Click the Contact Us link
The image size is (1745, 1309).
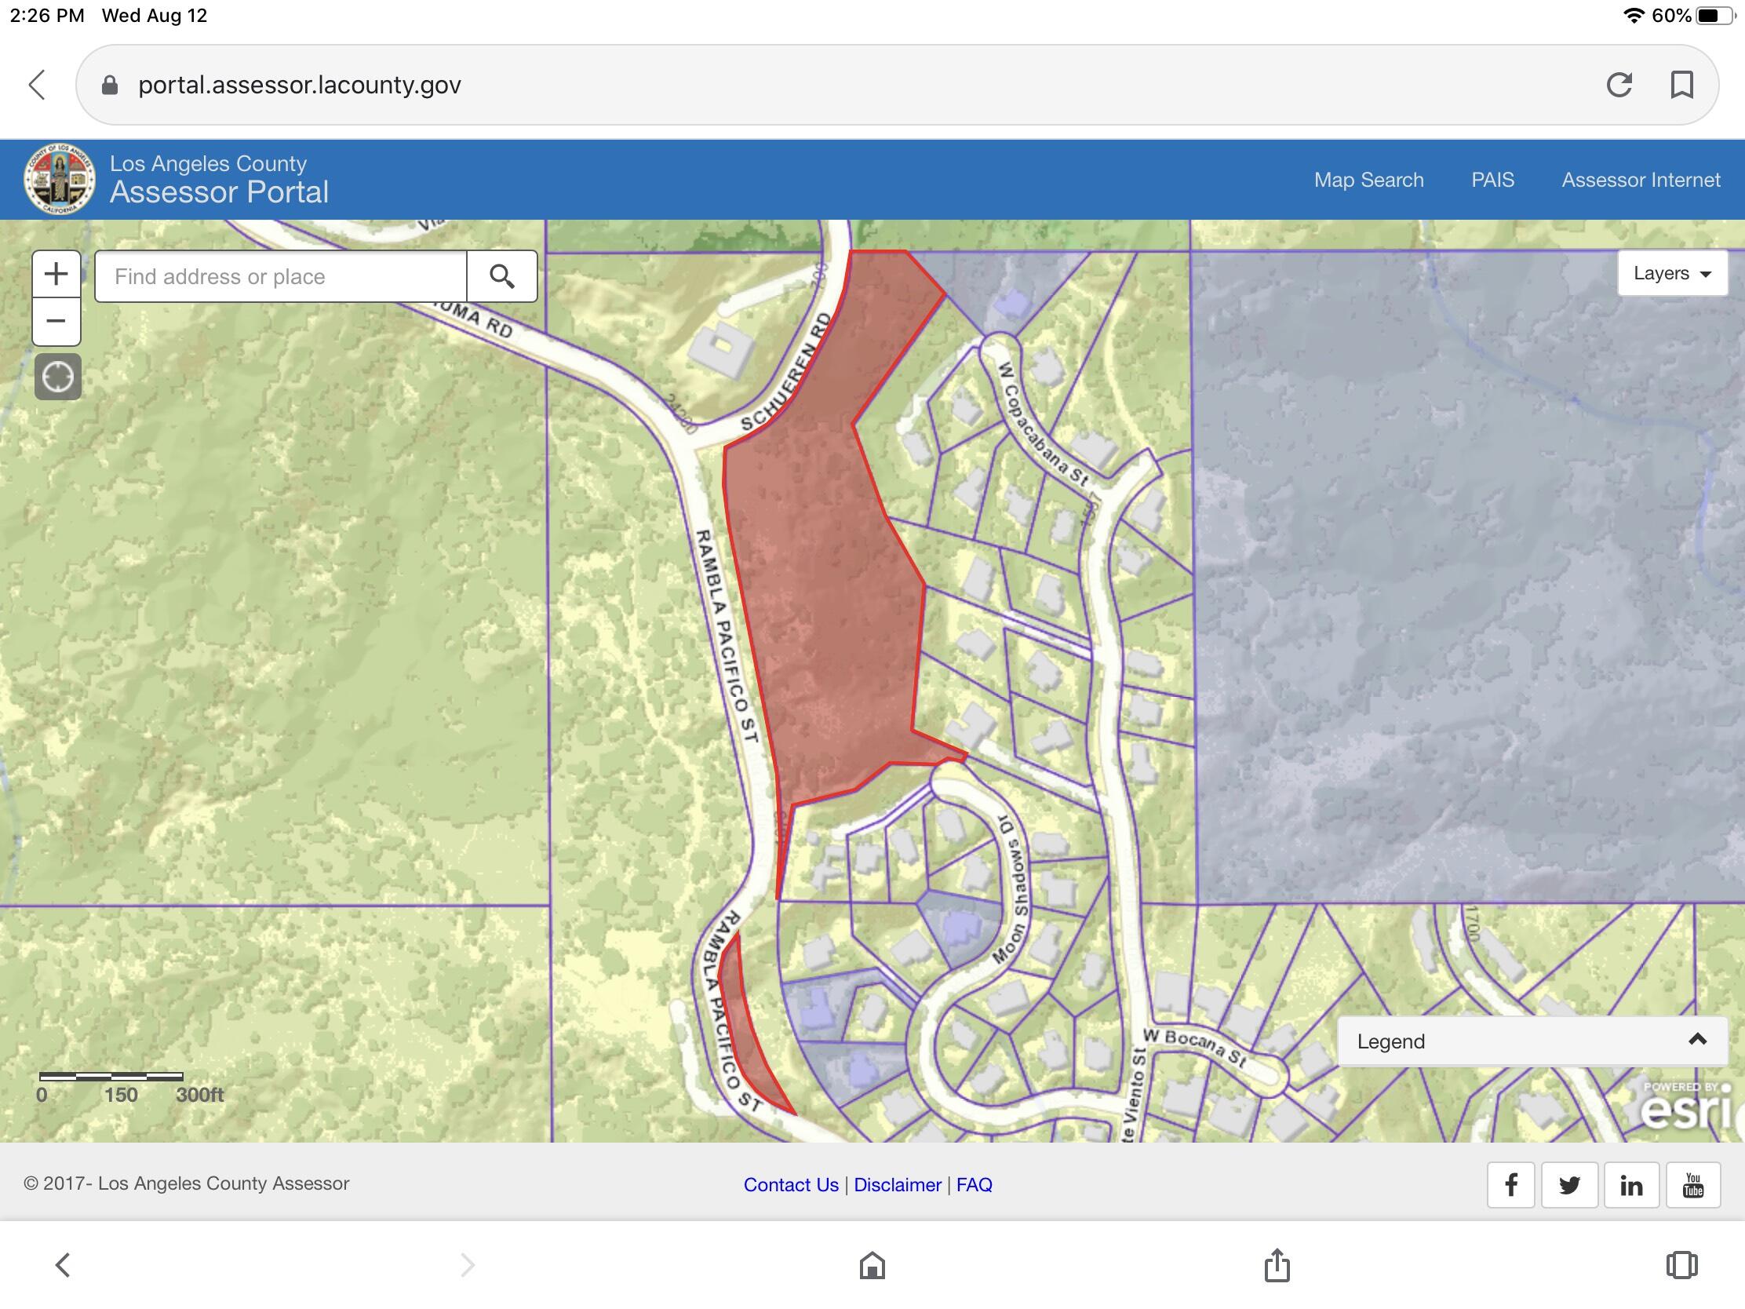tap(790, 1184)
